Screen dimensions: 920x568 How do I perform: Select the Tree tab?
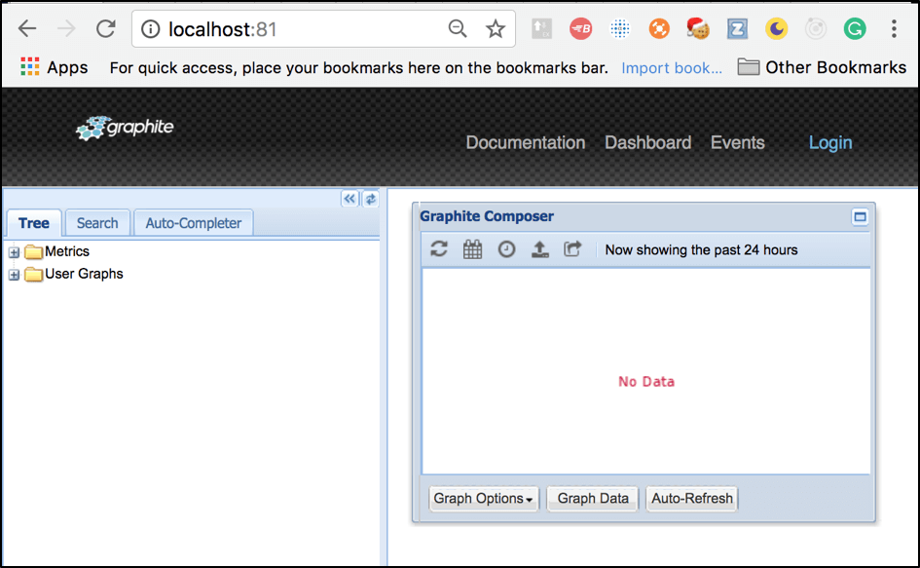(x=33, y=223)
